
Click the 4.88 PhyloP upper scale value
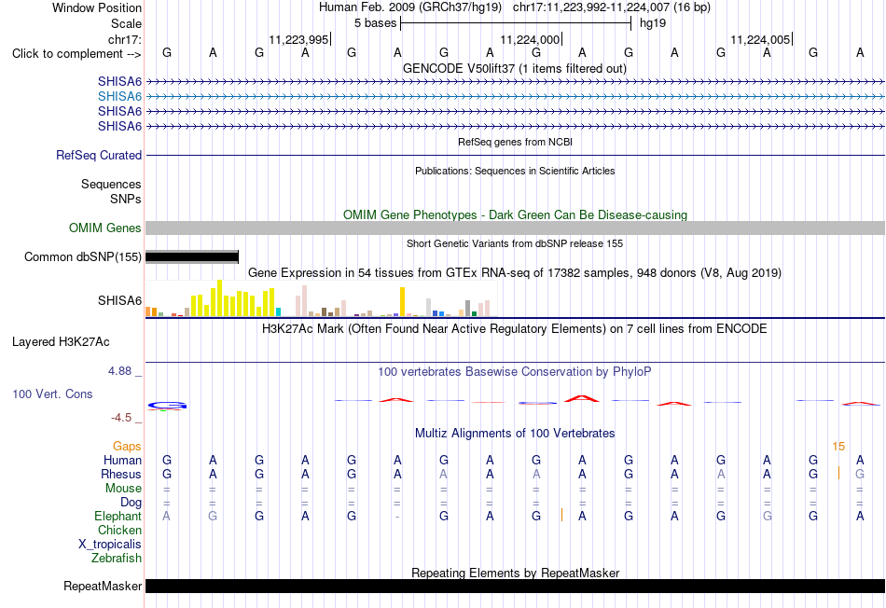[119, 371]
